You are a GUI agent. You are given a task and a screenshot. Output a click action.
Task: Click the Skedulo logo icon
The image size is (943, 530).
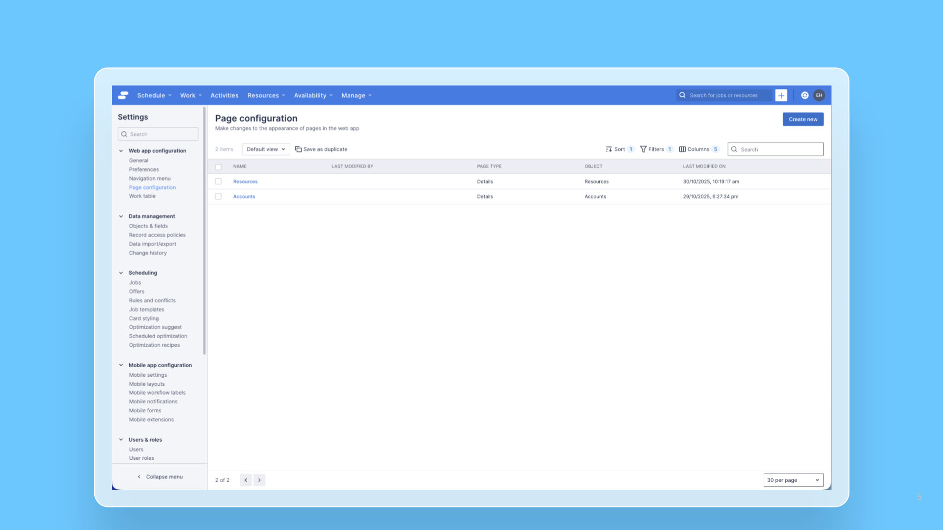(123, 95)
